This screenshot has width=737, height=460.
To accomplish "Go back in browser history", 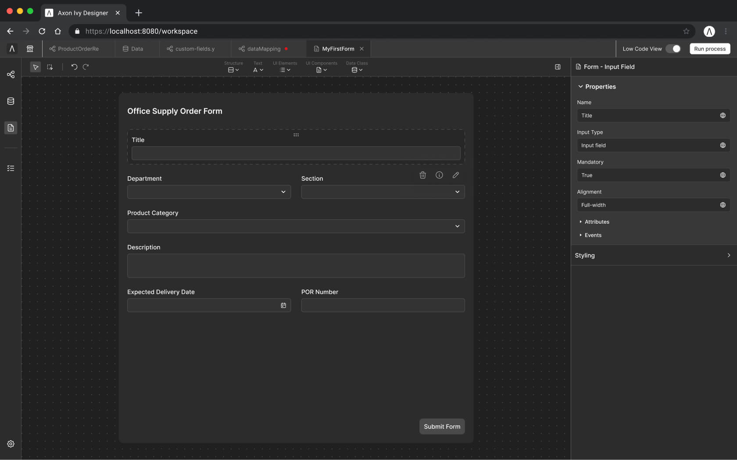I will [x=10, y=31].
